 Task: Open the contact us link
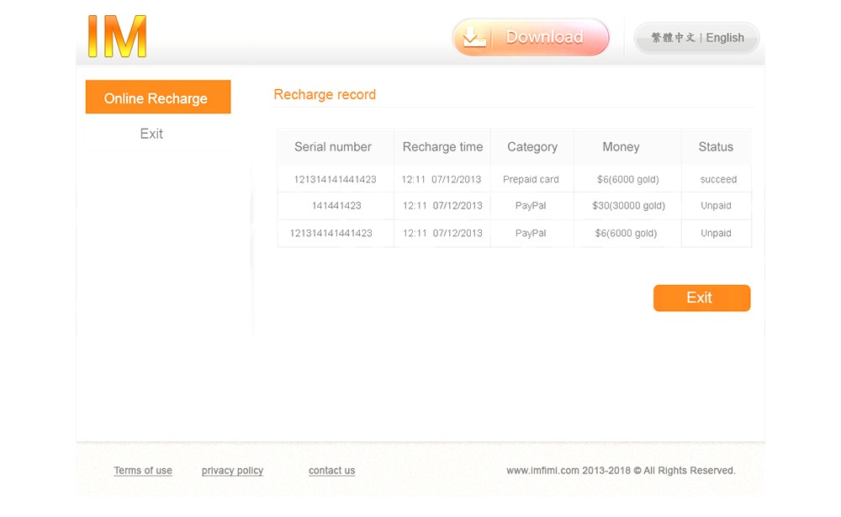[331, 471]
